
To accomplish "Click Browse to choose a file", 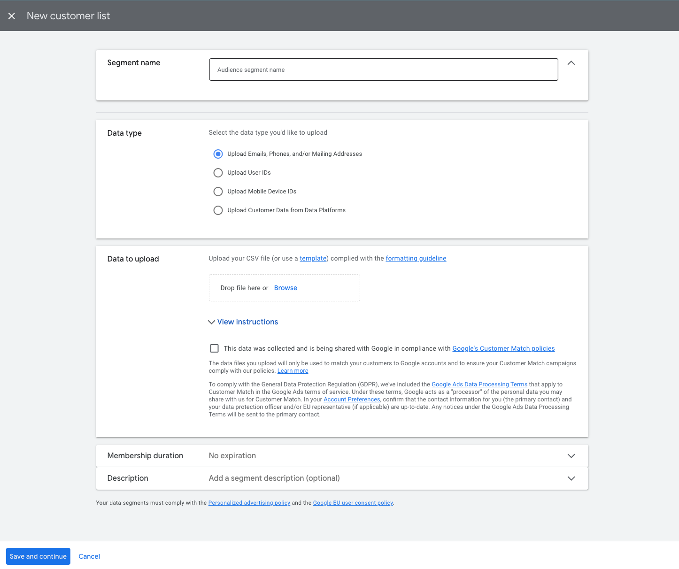I will 285,288.
